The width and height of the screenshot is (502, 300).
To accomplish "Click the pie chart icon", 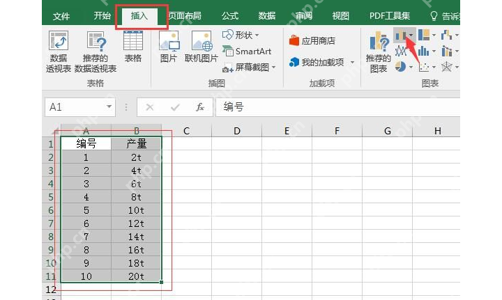I will pos(400,67).
